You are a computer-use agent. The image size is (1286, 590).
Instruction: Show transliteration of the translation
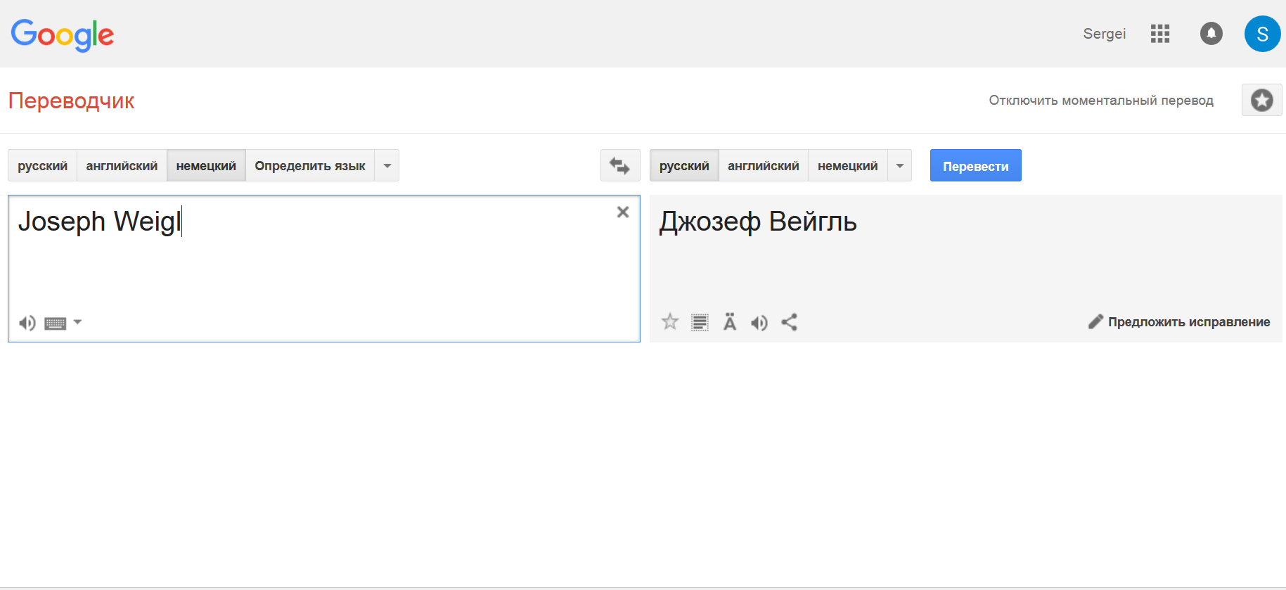(730, 322)
